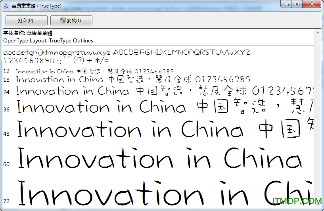Click the 48 point size label
The height and width of the screenshot is (211, 324).
[6, 134]
